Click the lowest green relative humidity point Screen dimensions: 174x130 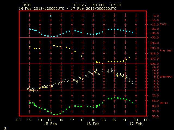click(54, 115)
